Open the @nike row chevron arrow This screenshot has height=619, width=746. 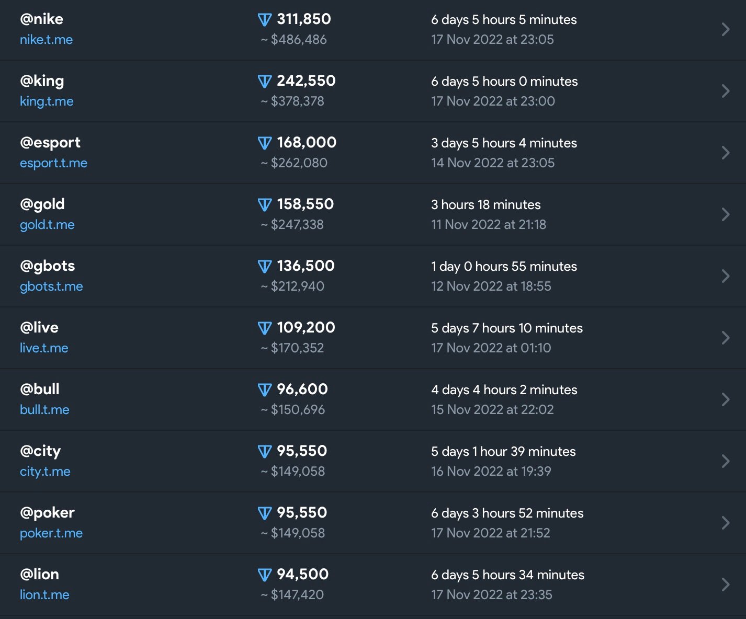tap(726, 29)
